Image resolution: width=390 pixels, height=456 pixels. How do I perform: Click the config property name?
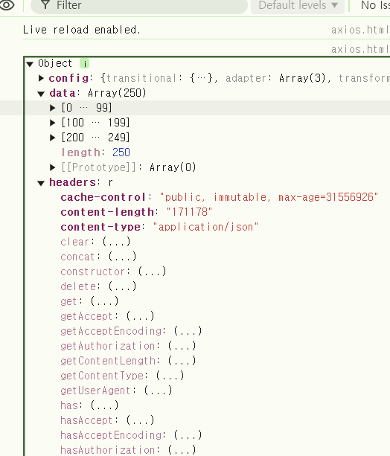(x=68, y=78)
